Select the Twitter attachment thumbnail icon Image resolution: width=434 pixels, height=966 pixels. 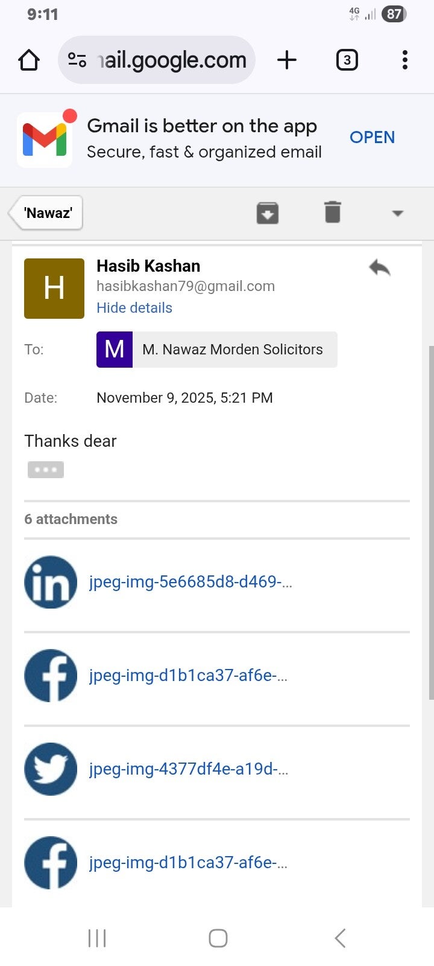pyautogui.click(x=50, y=769)
